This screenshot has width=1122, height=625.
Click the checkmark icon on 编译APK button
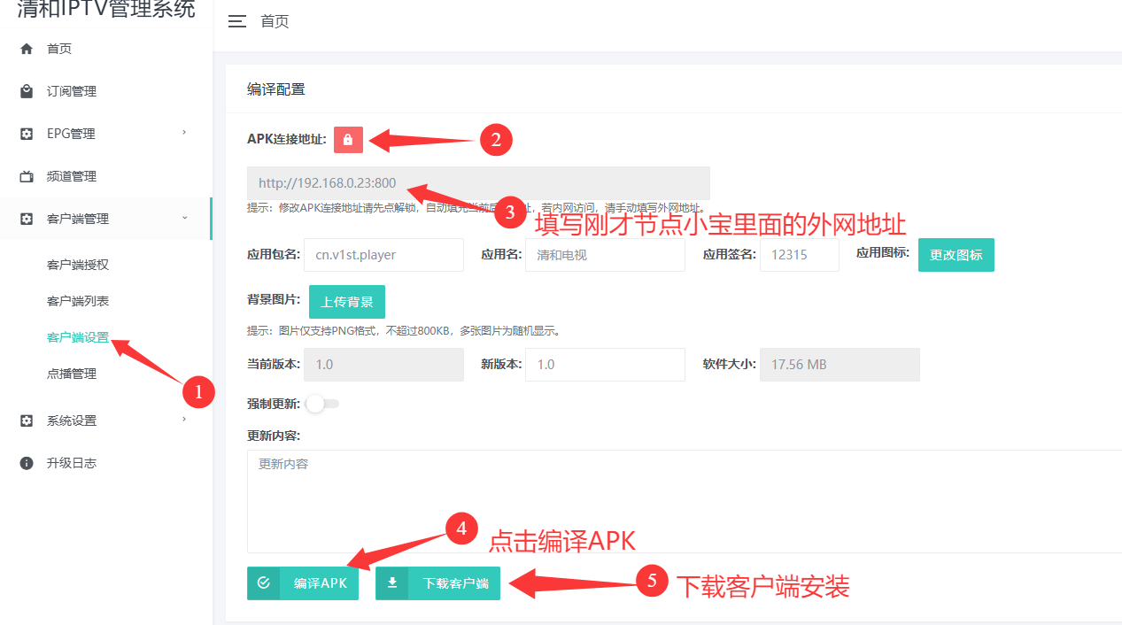[x=263, y=583]
